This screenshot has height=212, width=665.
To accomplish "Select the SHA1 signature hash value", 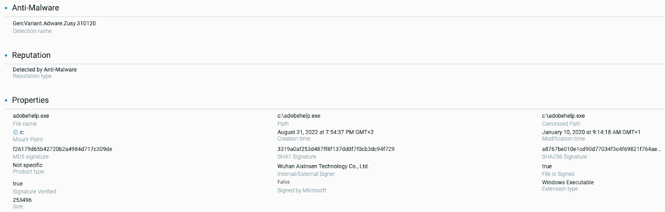I will pyautogui.click(x=336, y=149).
